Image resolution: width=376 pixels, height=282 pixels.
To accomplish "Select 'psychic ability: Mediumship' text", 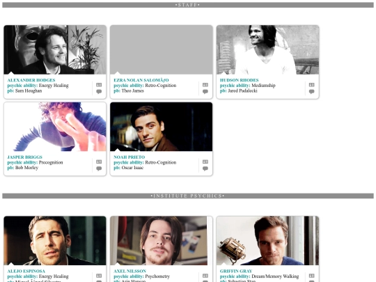I will (248, 86).
